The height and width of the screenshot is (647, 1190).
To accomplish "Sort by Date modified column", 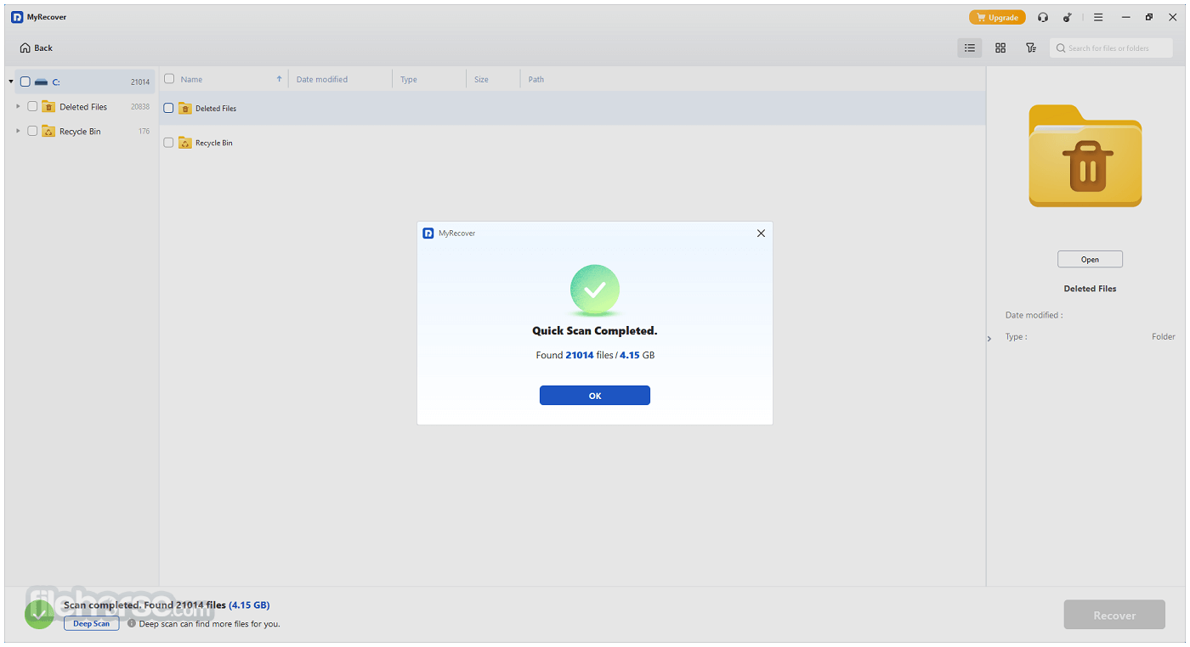I will [322, 80].
